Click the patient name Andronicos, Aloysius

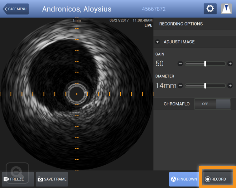77,9
